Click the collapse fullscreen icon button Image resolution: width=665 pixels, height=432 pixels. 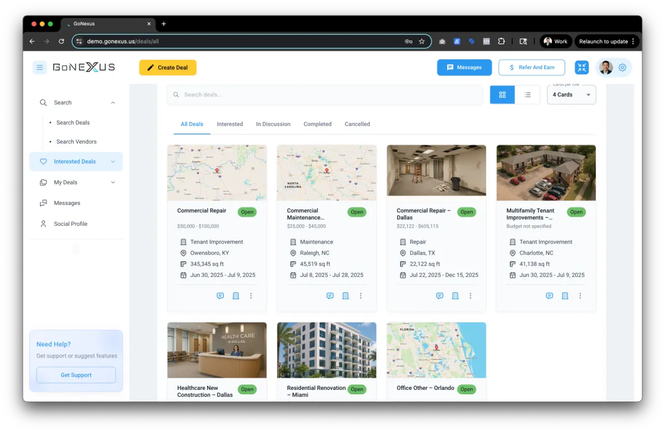pyautogui.click(x=582, y=68)
